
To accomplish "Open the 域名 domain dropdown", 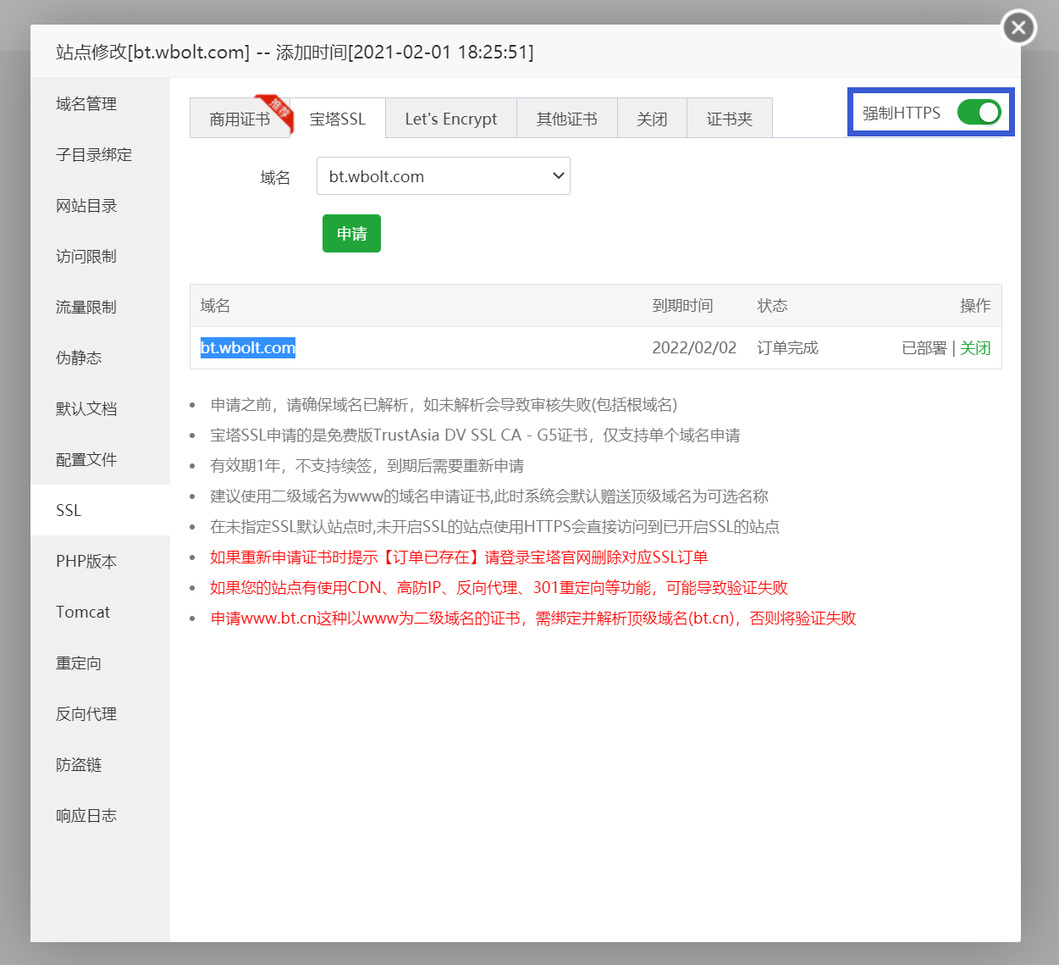I will 443,175.
